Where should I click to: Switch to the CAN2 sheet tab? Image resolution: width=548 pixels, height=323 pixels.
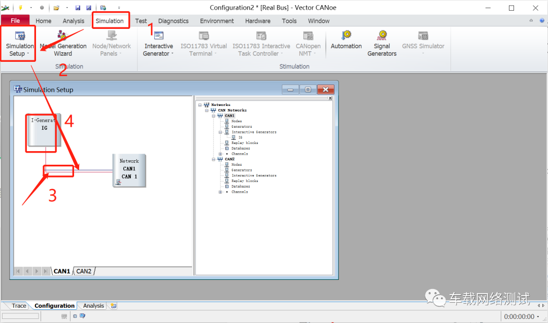click(84, 271)
